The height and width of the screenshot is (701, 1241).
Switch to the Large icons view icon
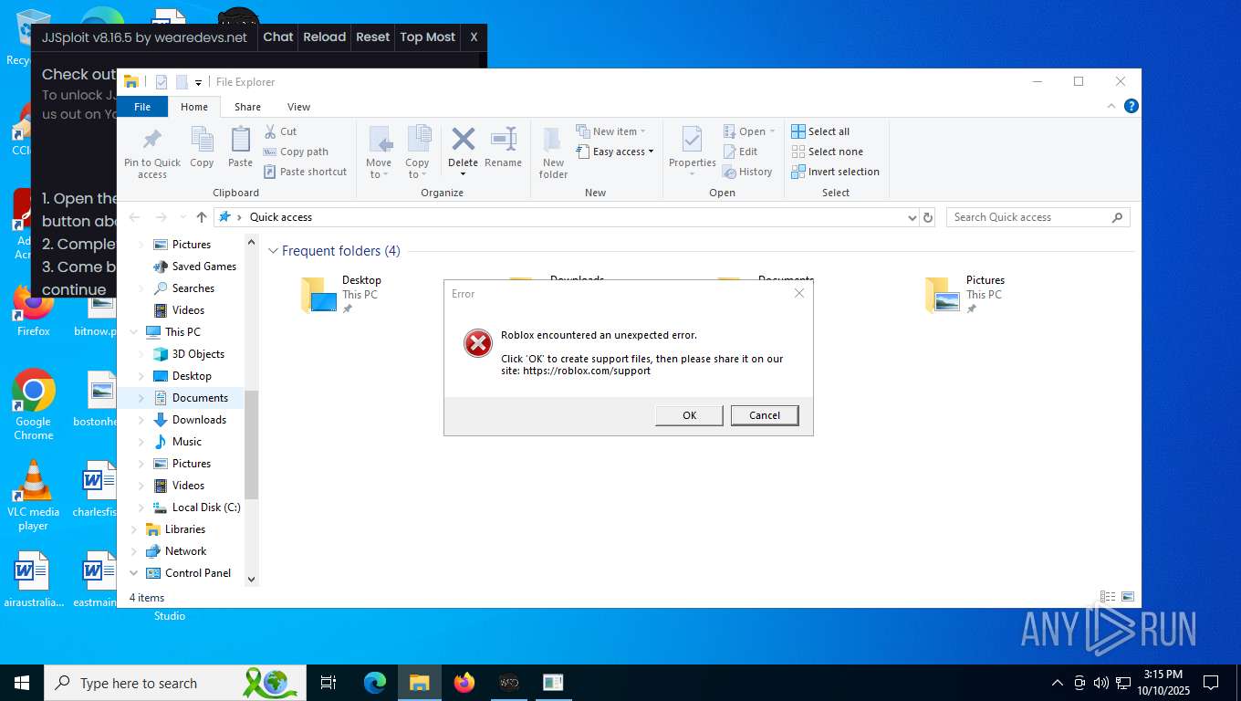point(1128,597)
